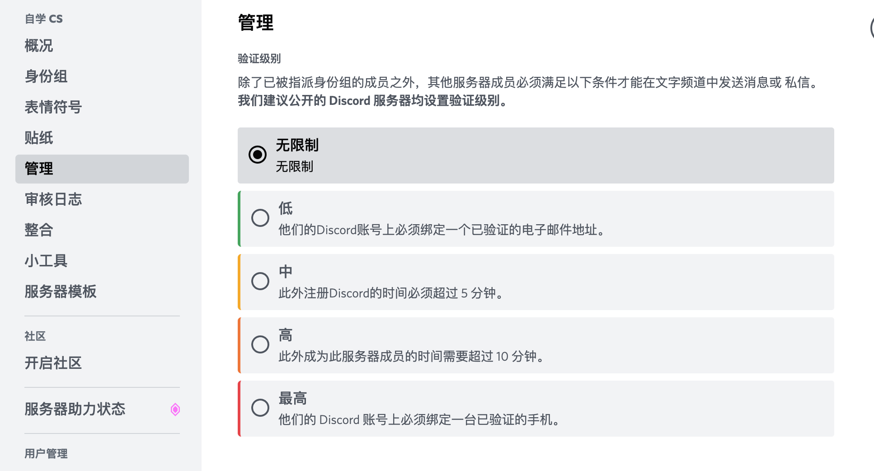Select the 无限制 verification radio button

pos(258,155)
